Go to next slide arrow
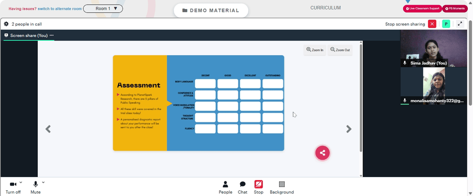Viewport: 473px width, 196px height. pos(349,129)
